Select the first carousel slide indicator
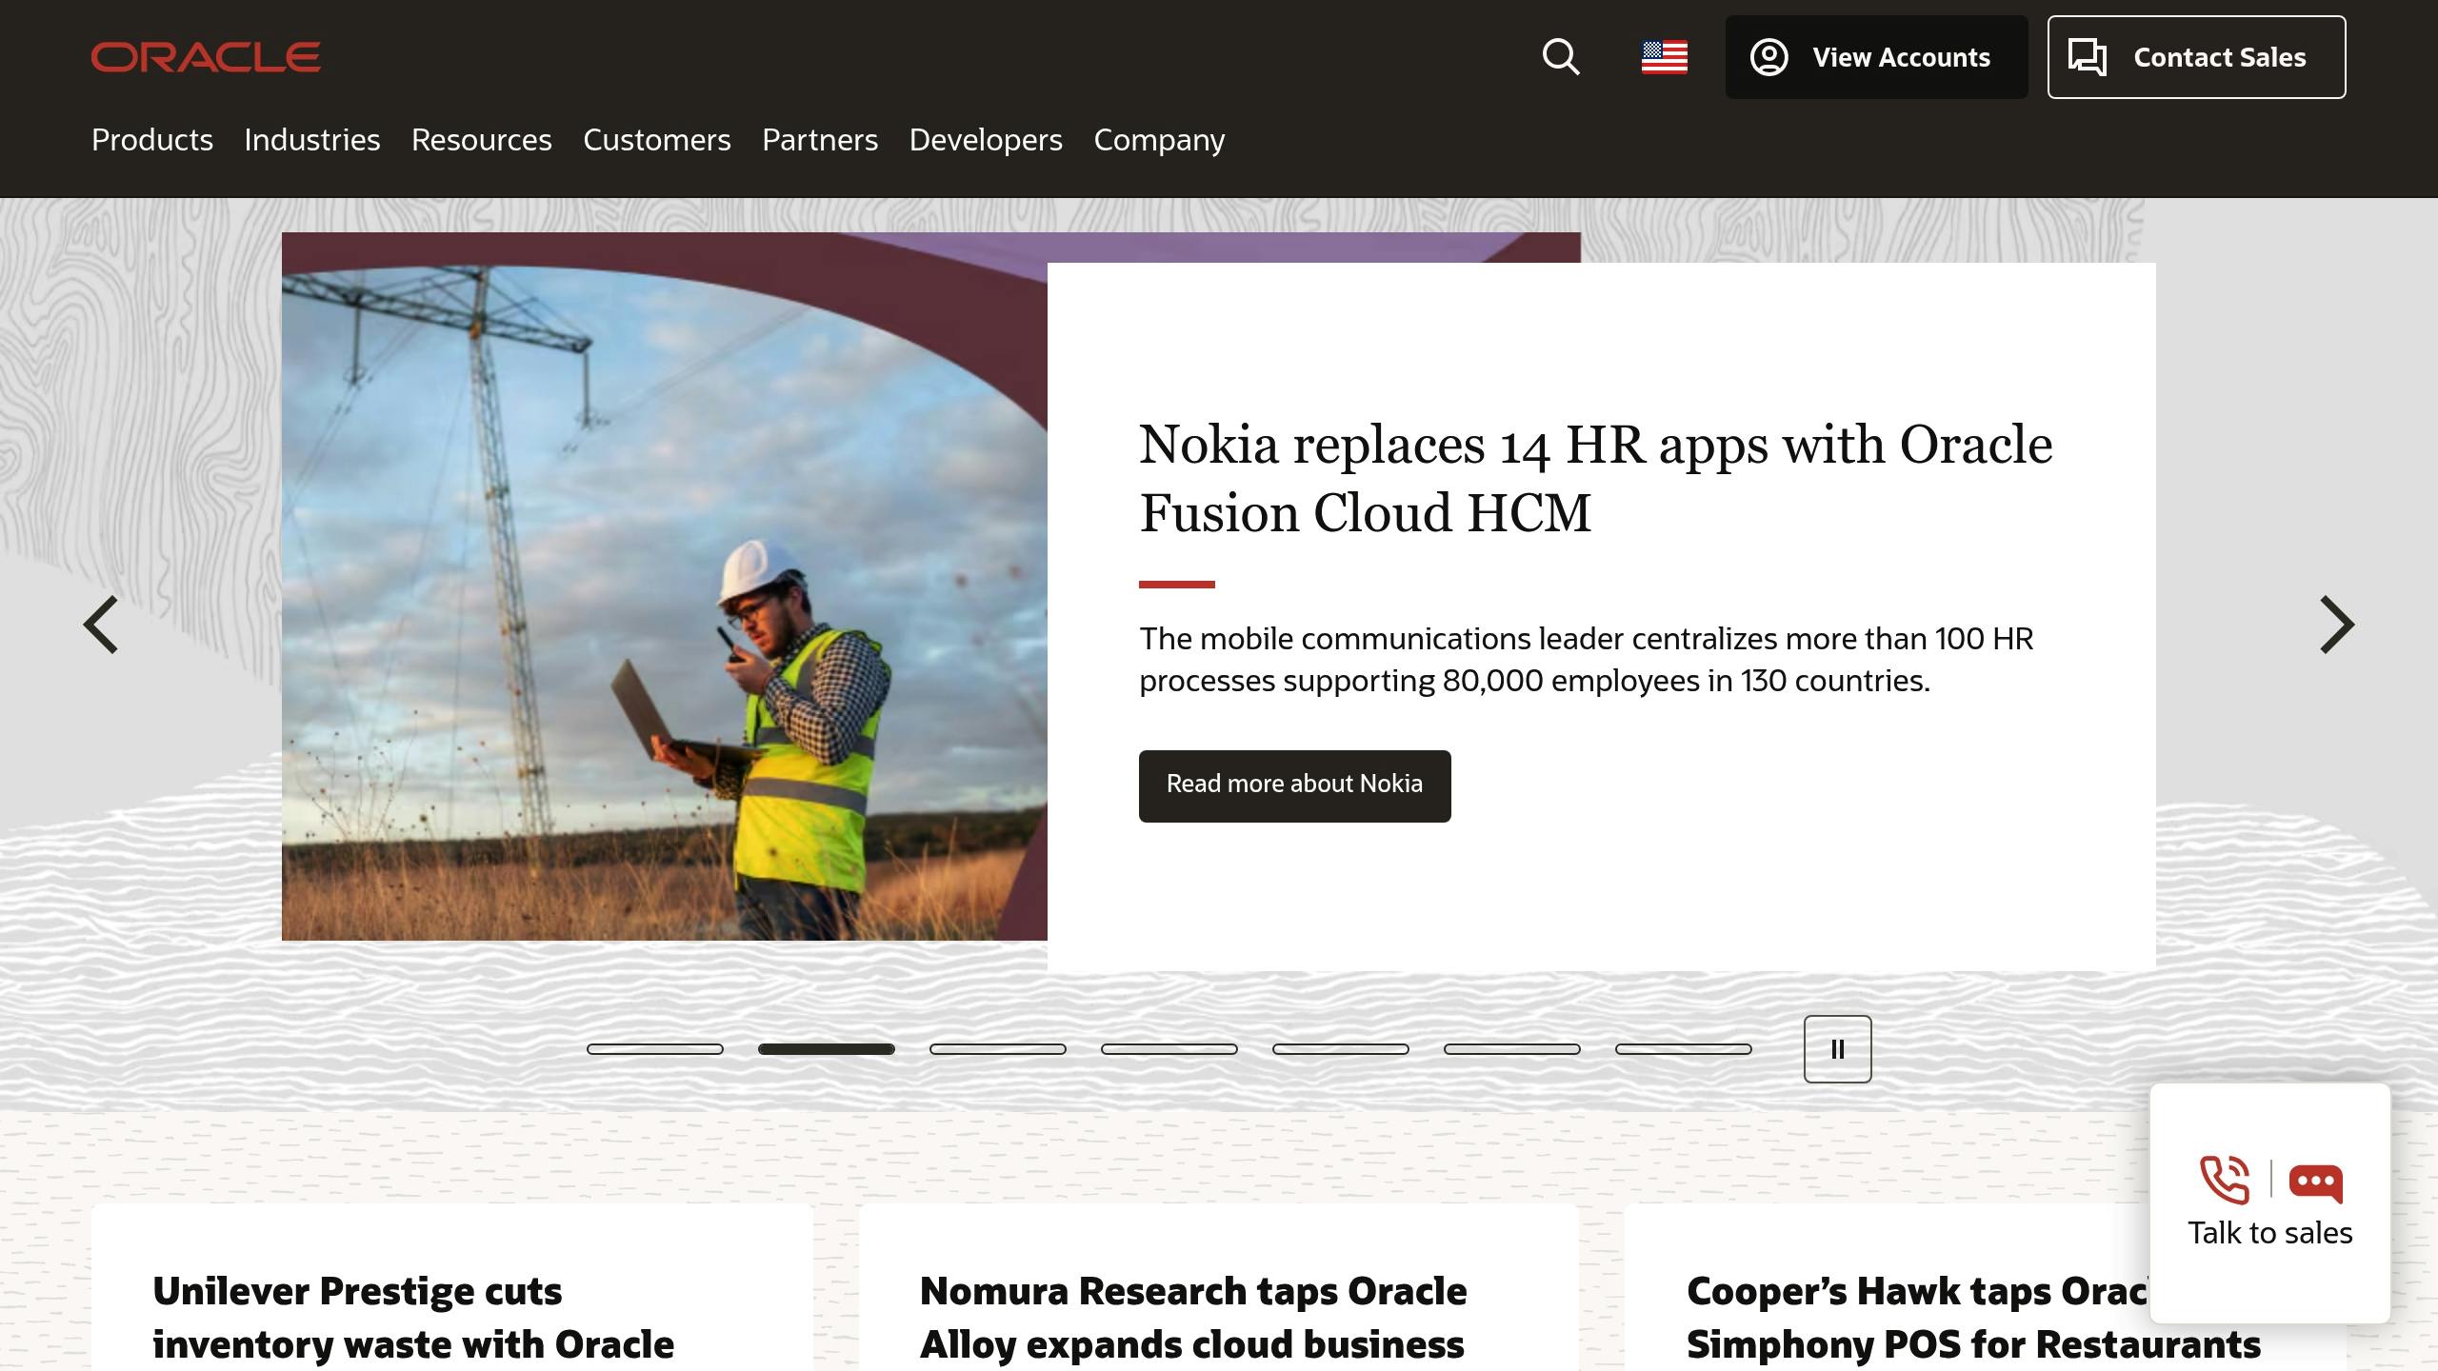 tap(655, 1049)
